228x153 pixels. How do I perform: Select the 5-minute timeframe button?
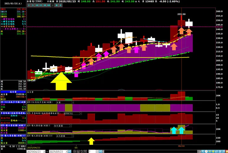(x=33, y=5)
